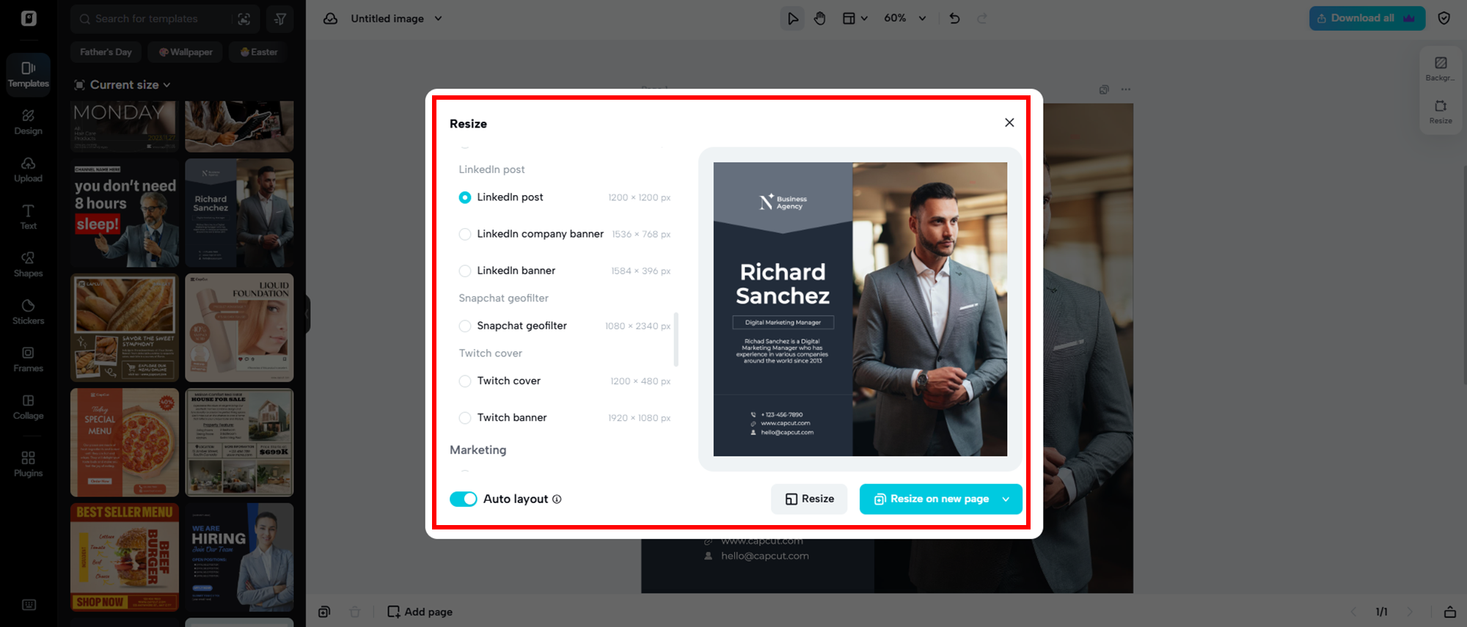Click the delete page trash icon
Screen dimensions: 1467x627
[x=355, y=612]
